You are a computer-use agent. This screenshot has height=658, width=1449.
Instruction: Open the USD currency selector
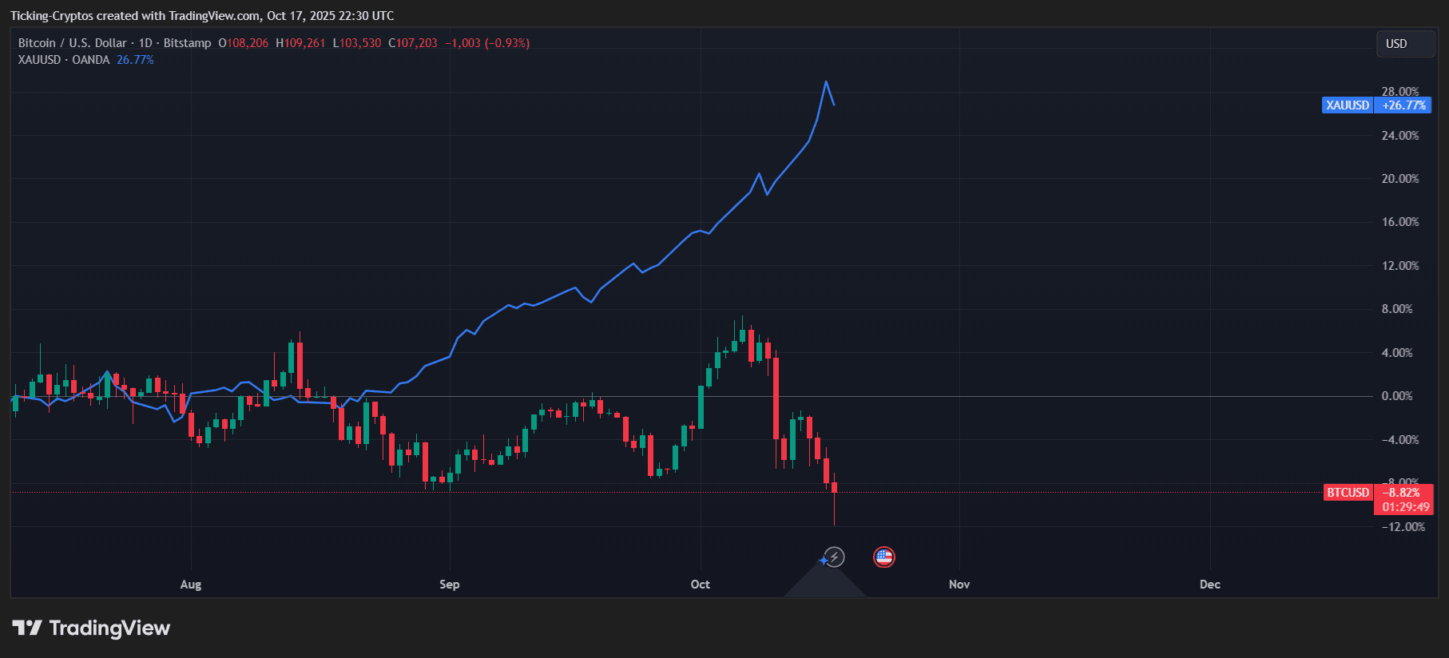[1404, 44]
